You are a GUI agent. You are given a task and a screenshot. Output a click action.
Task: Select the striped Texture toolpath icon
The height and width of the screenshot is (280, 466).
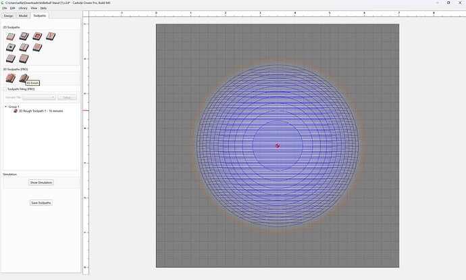click(24, 58)
